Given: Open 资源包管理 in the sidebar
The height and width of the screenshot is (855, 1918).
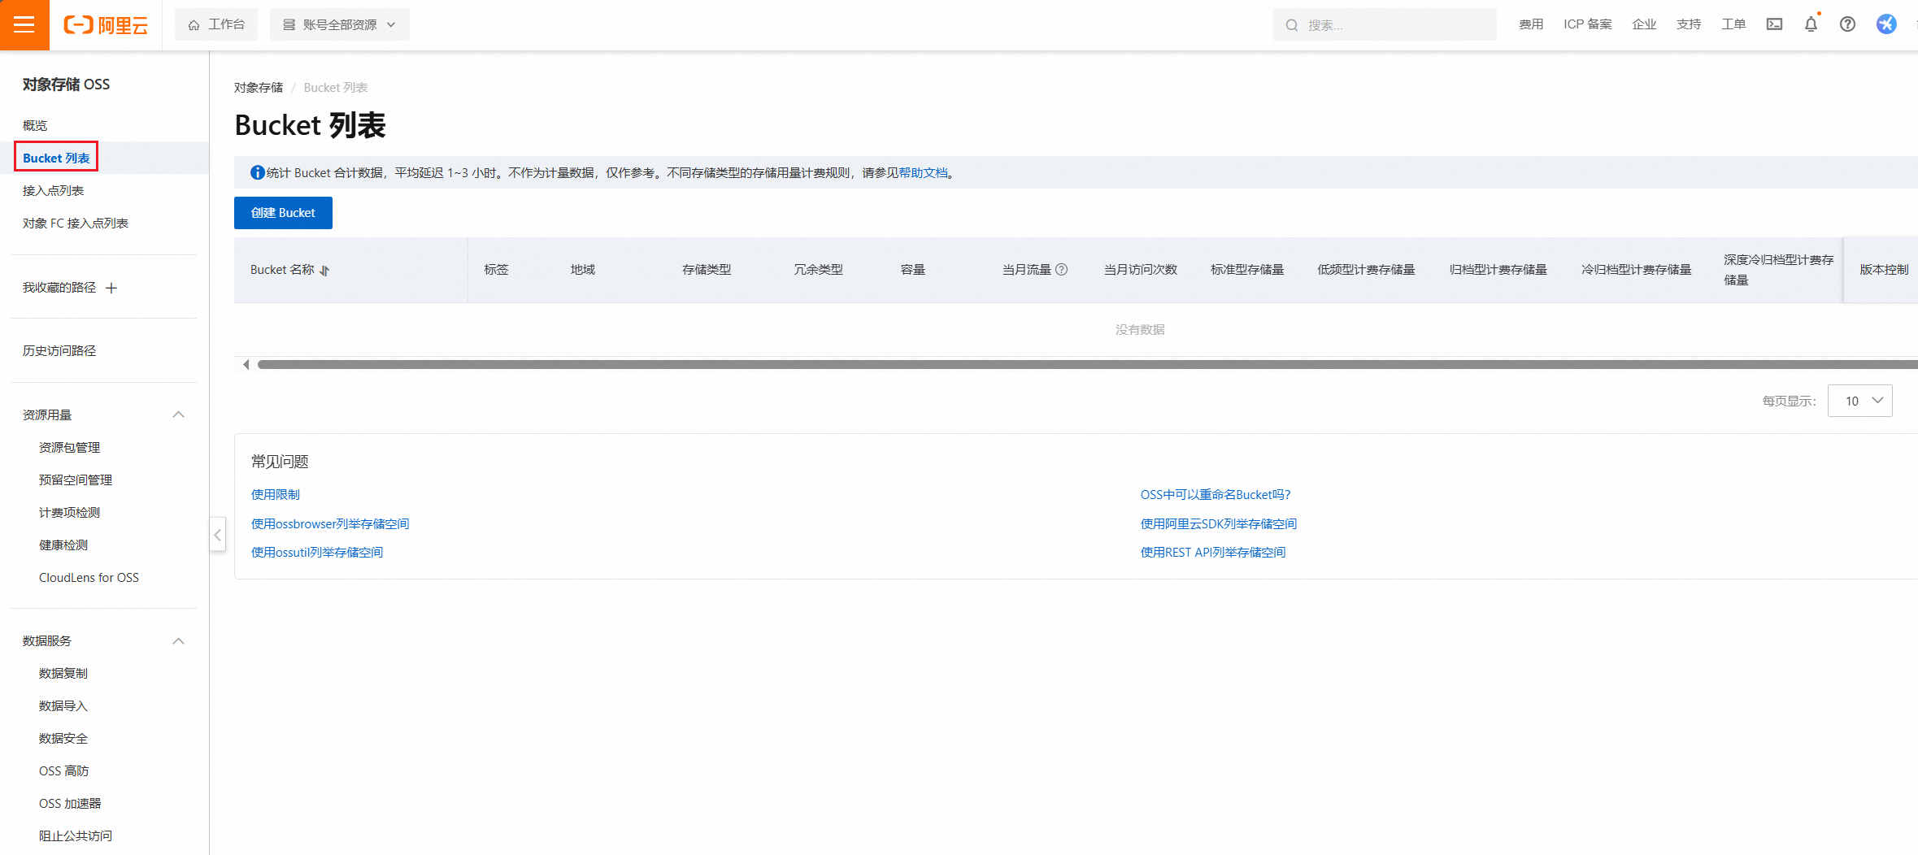Looking at the screenshot, I should pos(69,447).
